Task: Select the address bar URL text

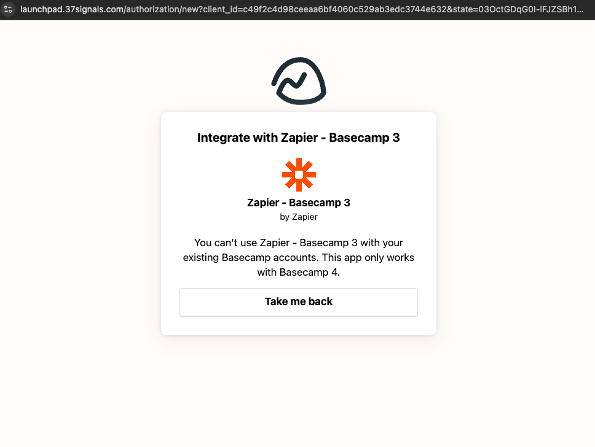Action: (302, 9)
